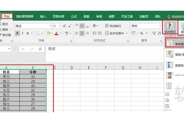
Task: Align text right icon
Action: point(87,33)
